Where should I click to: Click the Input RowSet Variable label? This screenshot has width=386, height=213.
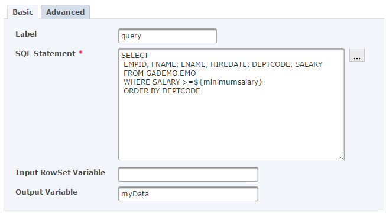coord(60,172)
